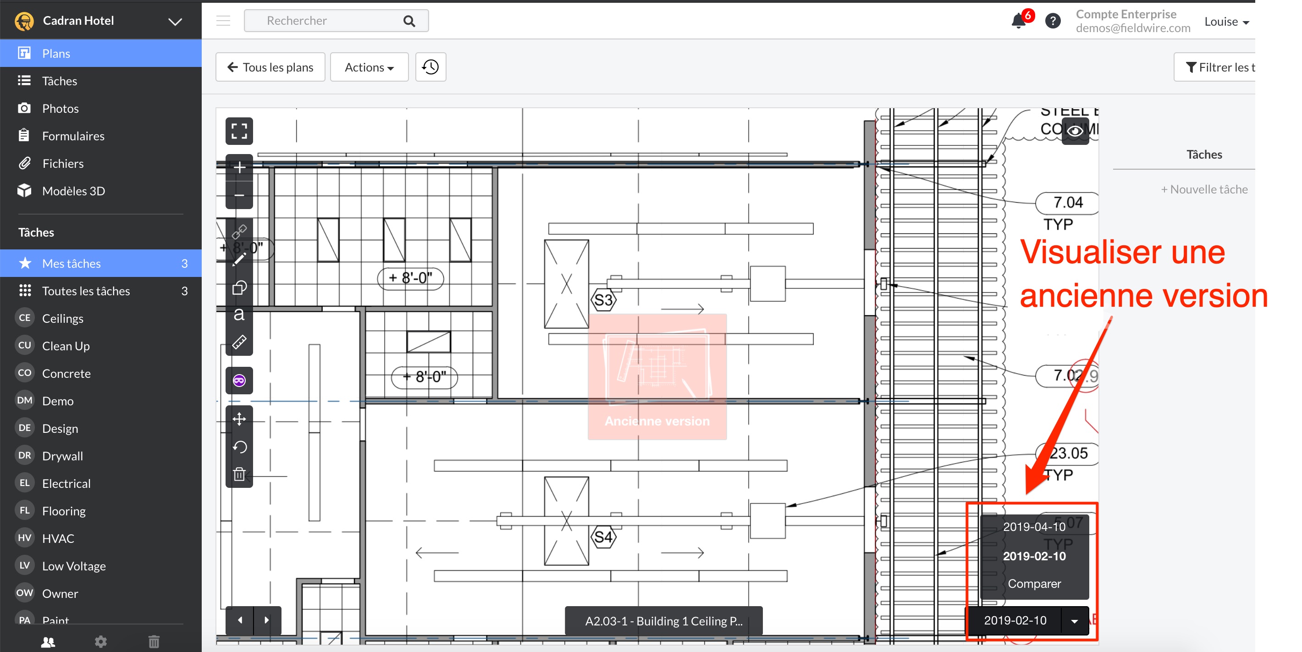Filter by the Clean Up category
Screen dimensions: 1302x652
pos(101,346)
